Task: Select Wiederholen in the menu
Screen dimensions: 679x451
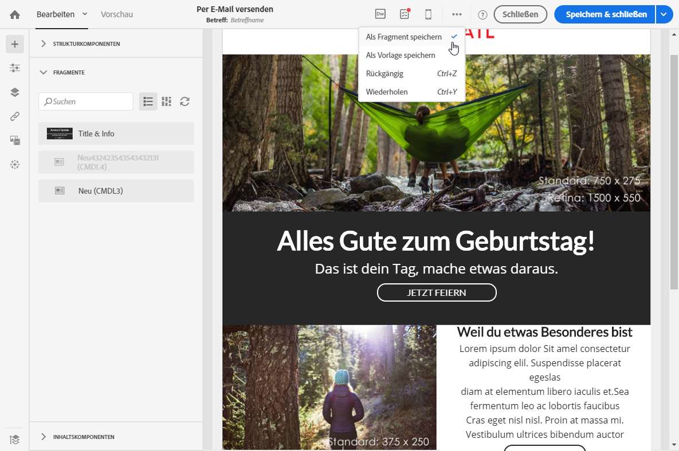Action: pos(412,92)
